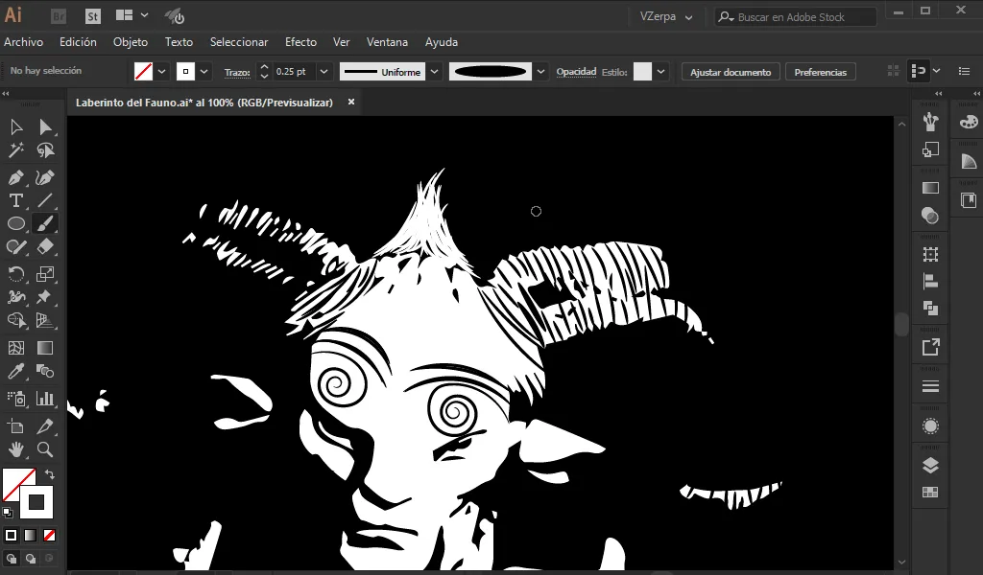
Task: Select the Blend tool
Action: (45, 371)
